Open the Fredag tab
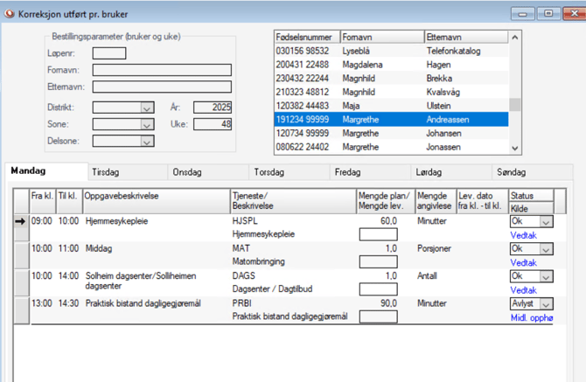 pyautogui.click(x=347, y=173)
